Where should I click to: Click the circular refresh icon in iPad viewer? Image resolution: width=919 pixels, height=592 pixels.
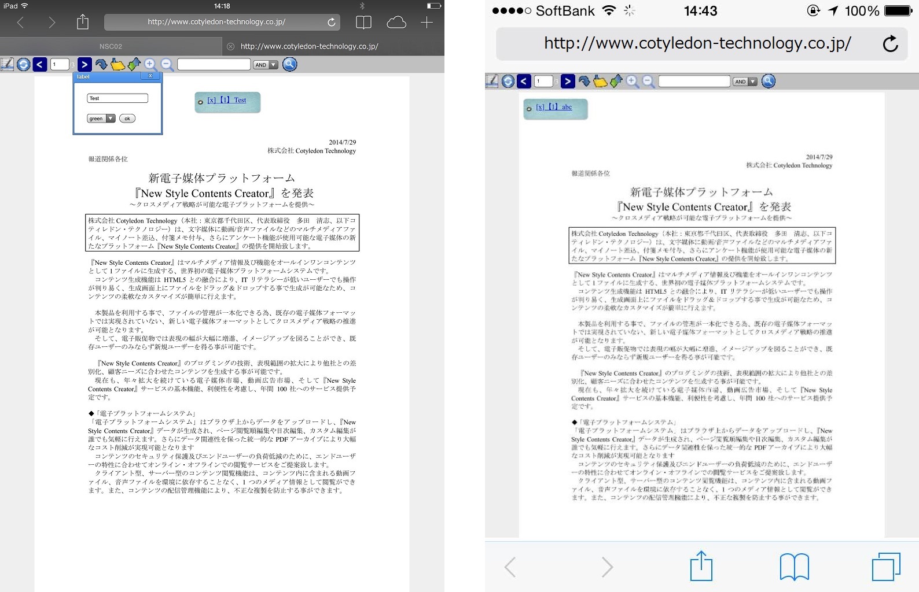tap(23, 64)
